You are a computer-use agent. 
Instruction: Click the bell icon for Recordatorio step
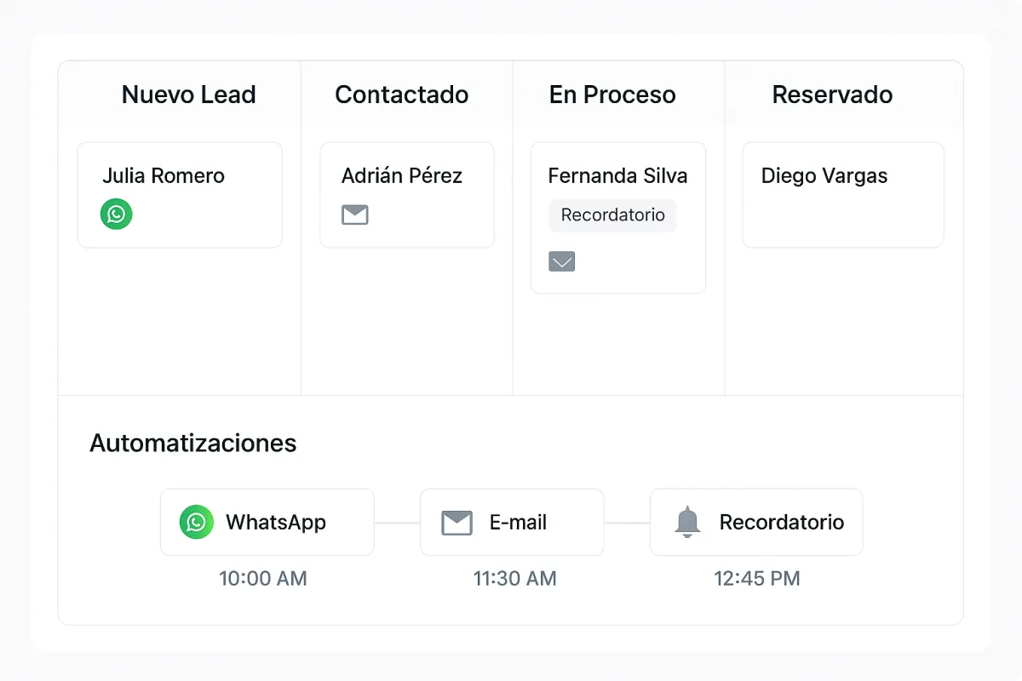(687, 522)
